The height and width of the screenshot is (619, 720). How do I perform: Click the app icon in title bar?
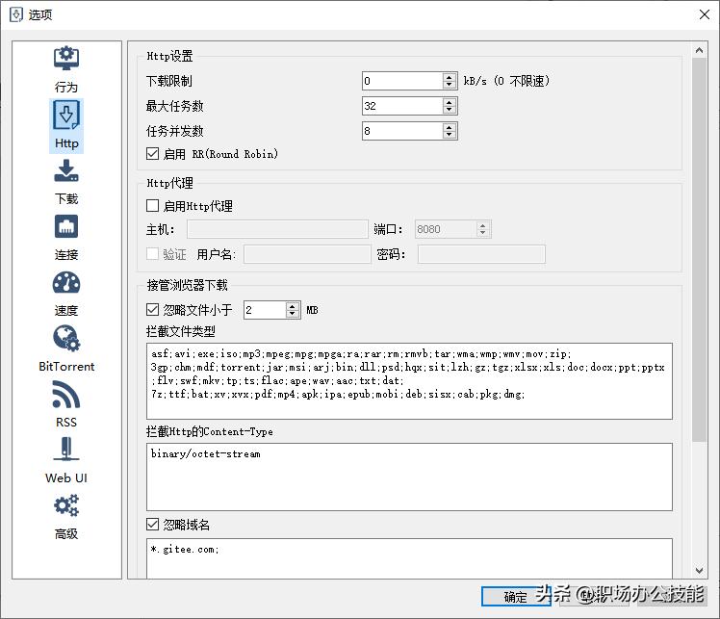click(x=16, y=14)
